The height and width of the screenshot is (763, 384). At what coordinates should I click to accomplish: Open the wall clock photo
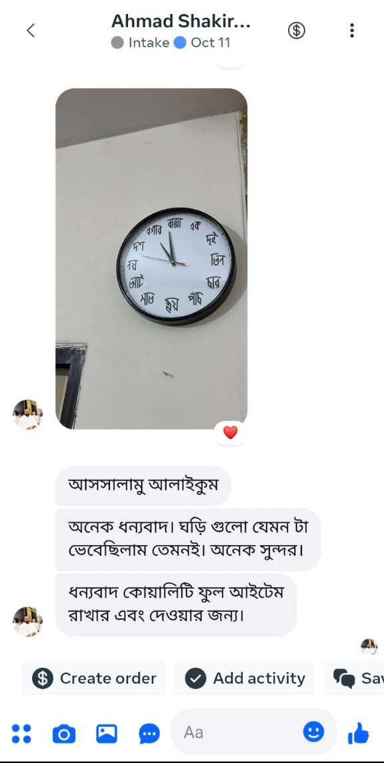coord(151,259)
